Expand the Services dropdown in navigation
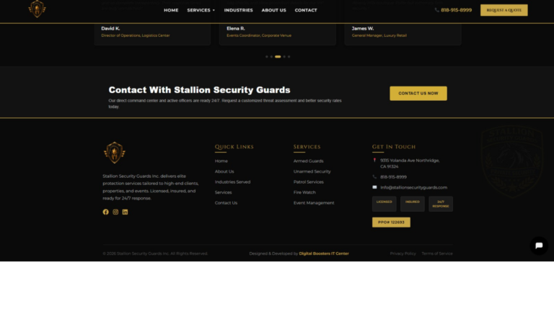Viewport: 554px width, 311px height. [x=201, y=10]
